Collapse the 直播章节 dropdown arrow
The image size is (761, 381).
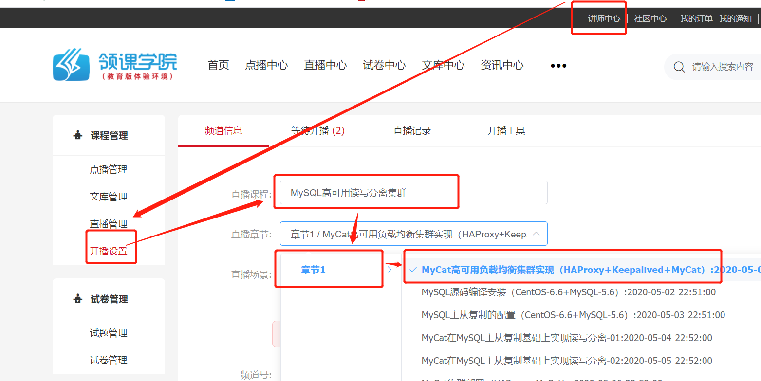[536, 234]
